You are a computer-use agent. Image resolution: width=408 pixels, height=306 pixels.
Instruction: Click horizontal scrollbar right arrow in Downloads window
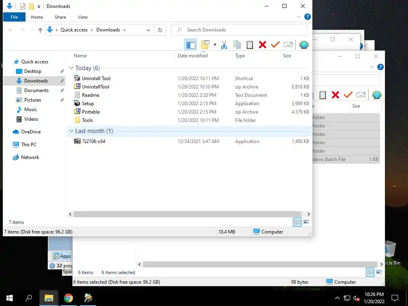[x=309, y=214]
